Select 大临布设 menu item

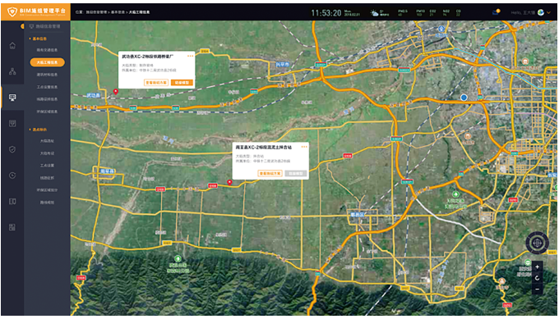click(47, 153)
